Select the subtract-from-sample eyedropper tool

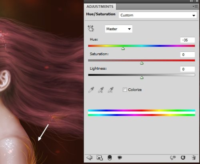tap(111, 90)
